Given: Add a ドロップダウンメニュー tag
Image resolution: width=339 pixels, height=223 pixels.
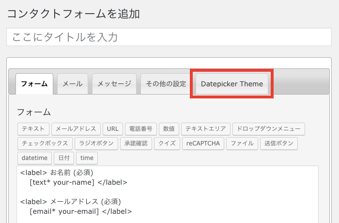Looking at the screenshot, I should tap(269, 129).
